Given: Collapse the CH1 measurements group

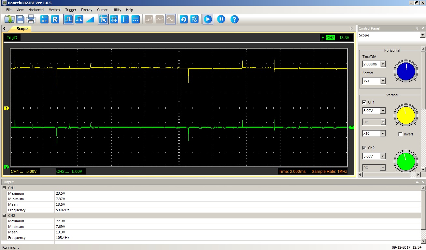Looking at the screenshot, I should pyautogui.click(x=4, y=188).
